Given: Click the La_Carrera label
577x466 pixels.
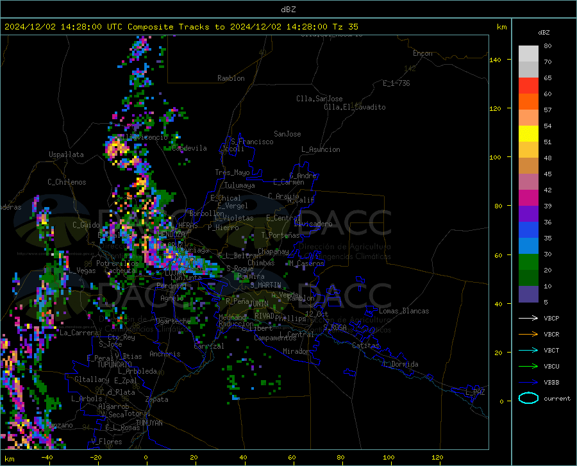Looking at the screenshot, I should [79, 333].
